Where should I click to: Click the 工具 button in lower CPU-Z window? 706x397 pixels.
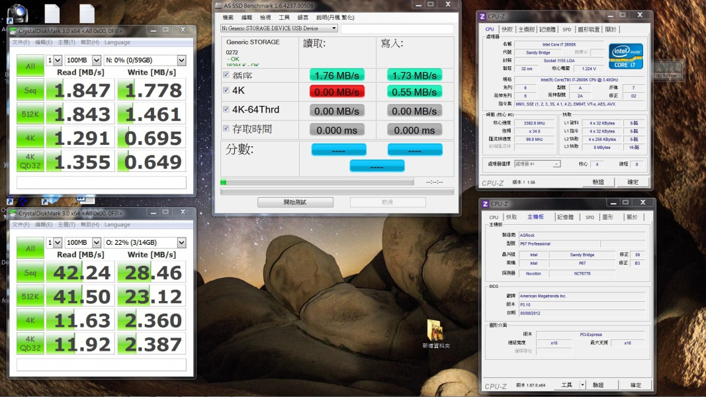tap(566, 385)
